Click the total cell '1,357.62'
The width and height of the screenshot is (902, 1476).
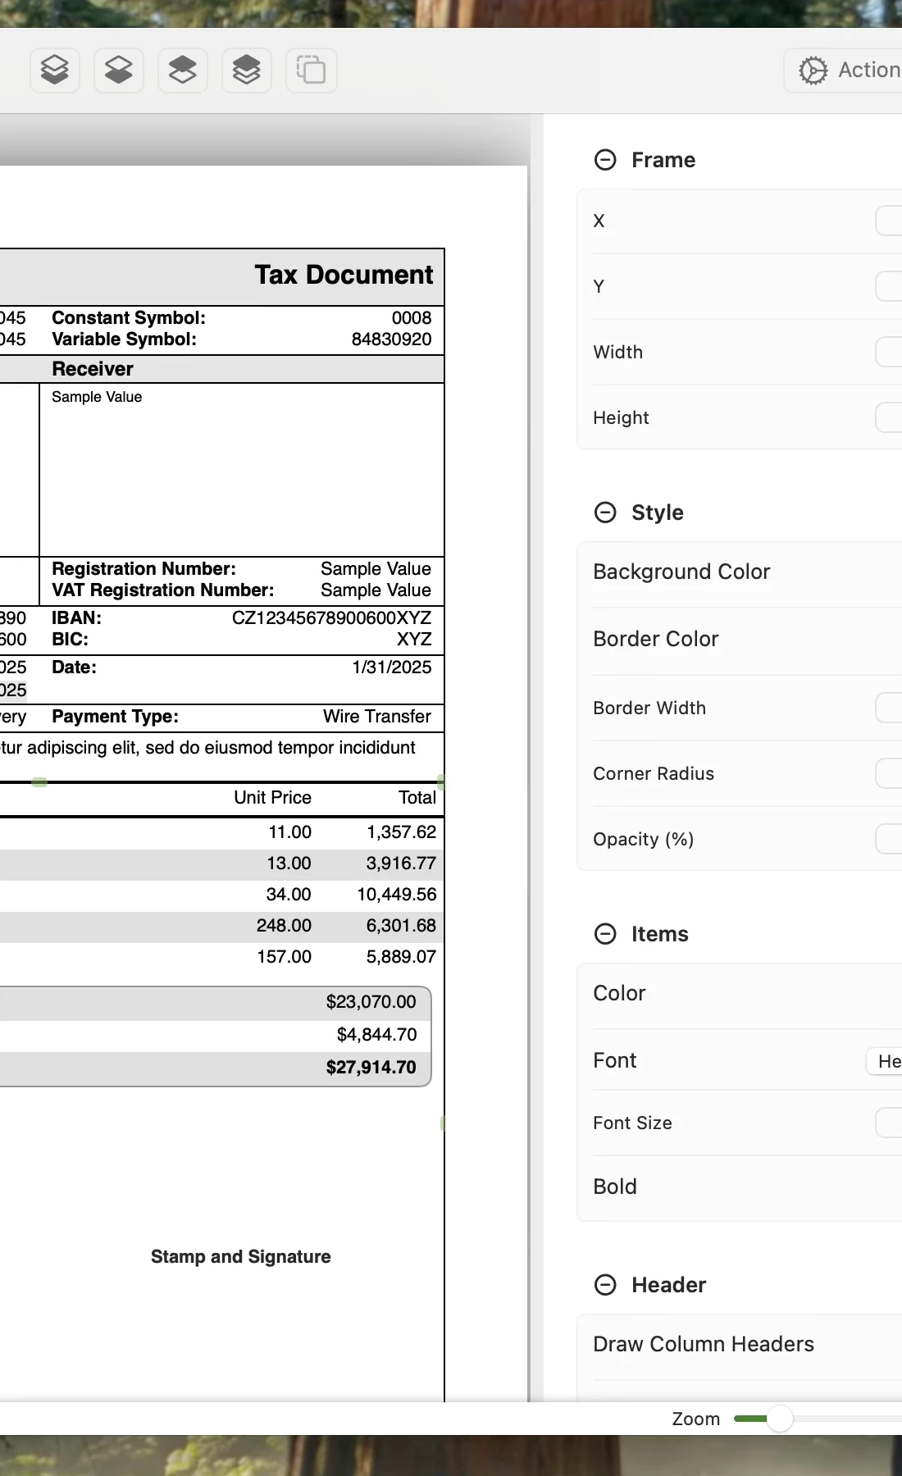401,832
